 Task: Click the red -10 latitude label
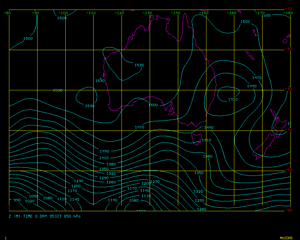pyautogui.click(x=288, y=9)
